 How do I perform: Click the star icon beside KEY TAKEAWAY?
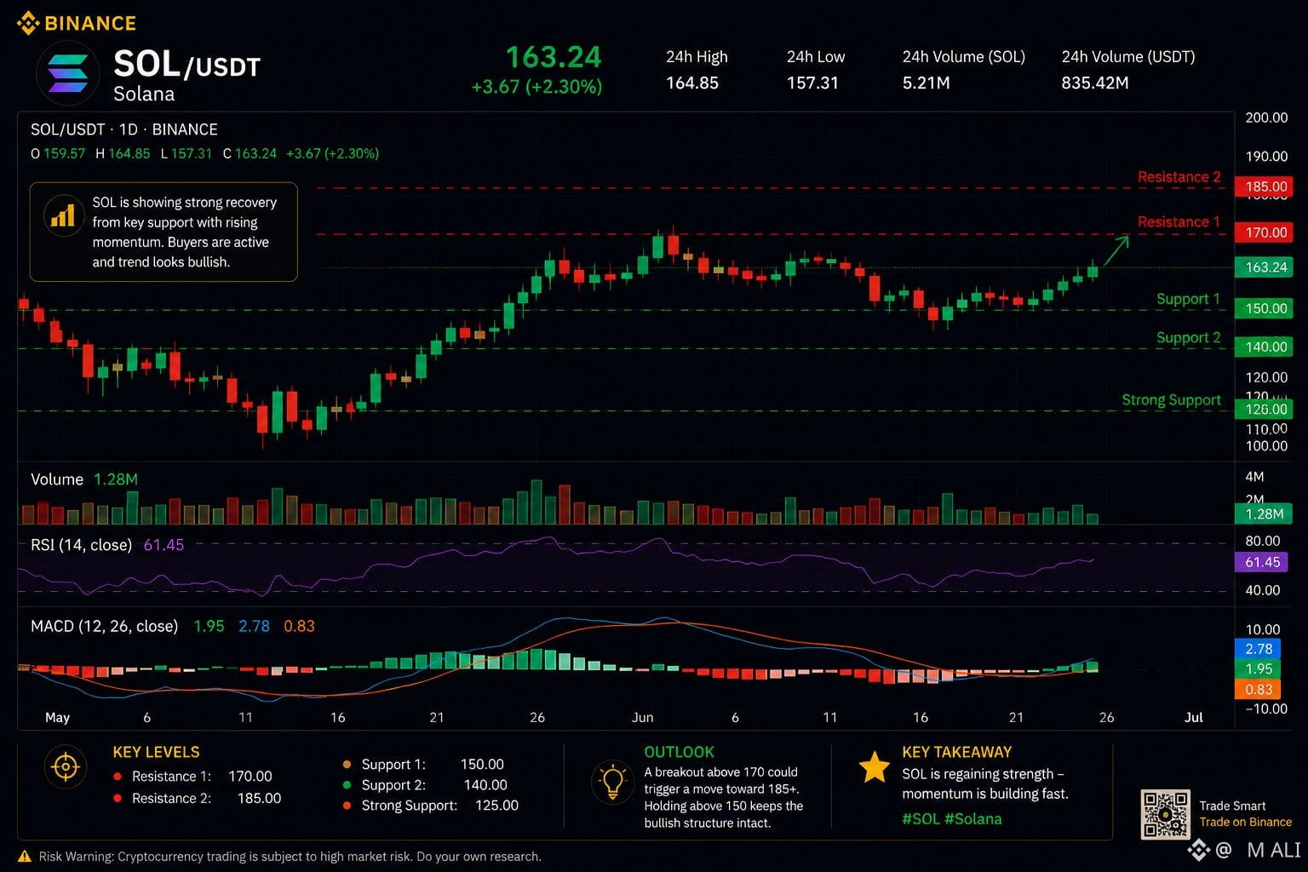[874, 767]
